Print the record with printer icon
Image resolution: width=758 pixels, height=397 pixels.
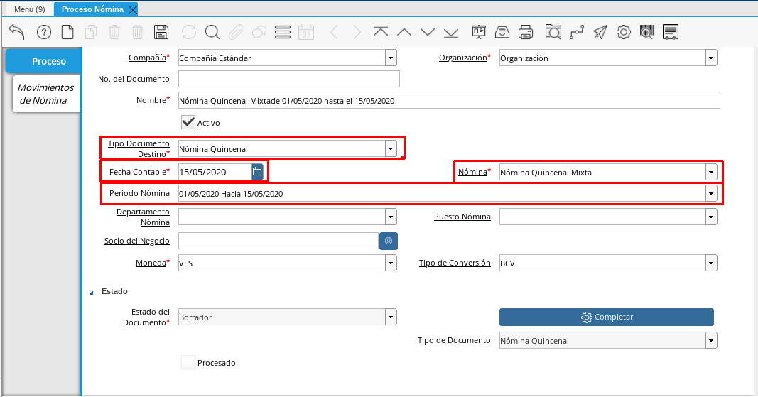526,32
